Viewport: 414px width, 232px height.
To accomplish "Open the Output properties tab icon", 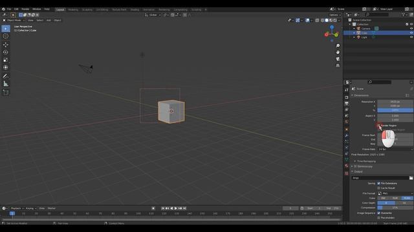I will click(x=347, y=103).
